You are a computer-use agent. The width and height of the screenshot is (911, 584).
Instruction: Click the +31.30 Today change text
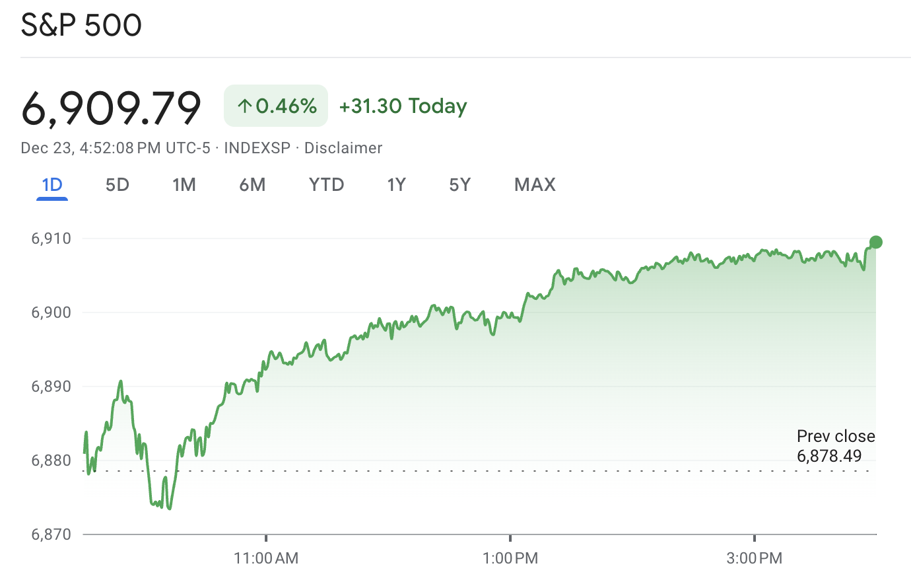click(x=403, y=105)
